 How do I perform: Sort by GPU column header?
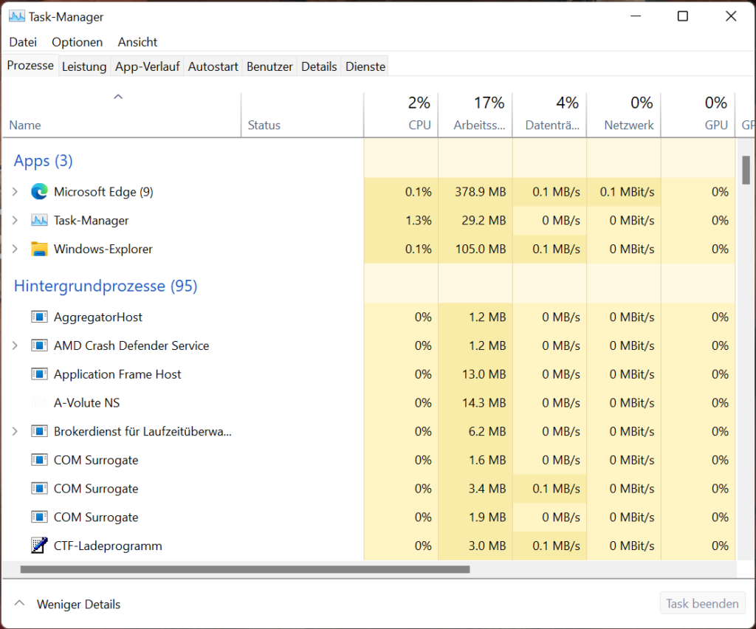point(698,114)
